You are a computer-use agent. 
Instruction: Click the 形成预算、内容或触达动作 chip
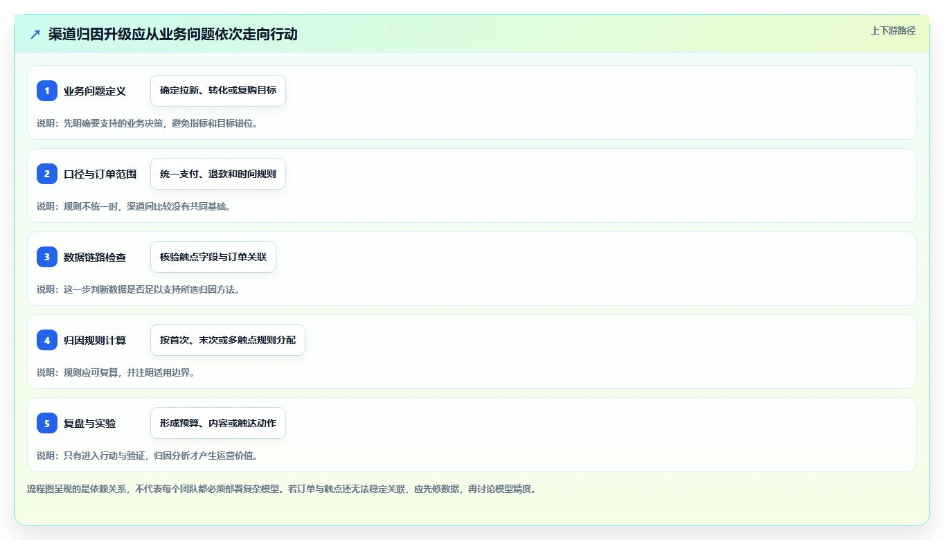point(218,423)
